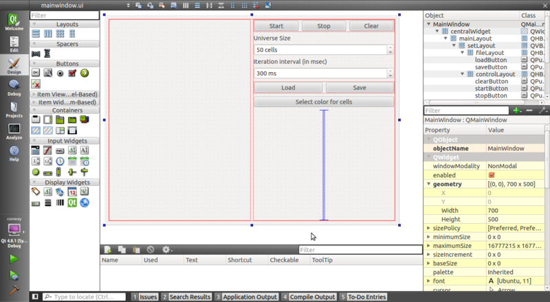Select the Edit Widgets mode toolbar icon
The image size is (550, 302).
click(139, 5)
